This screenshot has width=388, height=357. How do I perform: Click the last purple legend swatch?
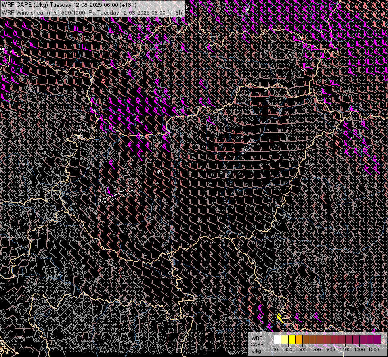click(x=378, y=340)
